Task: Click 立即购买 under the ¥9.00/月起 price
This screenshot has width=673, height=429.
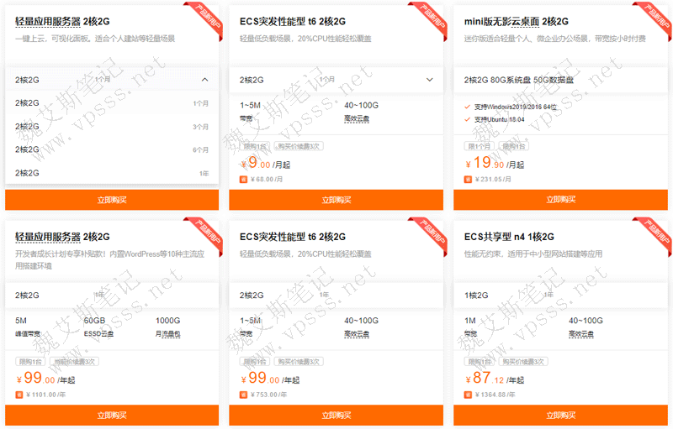Action: 336,200
